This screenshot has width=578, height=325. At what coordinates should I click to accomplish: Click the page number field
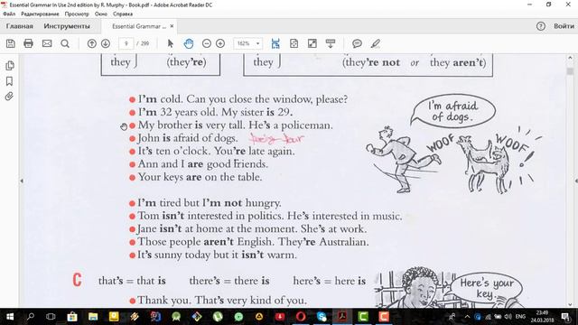[x=126, y=43]
